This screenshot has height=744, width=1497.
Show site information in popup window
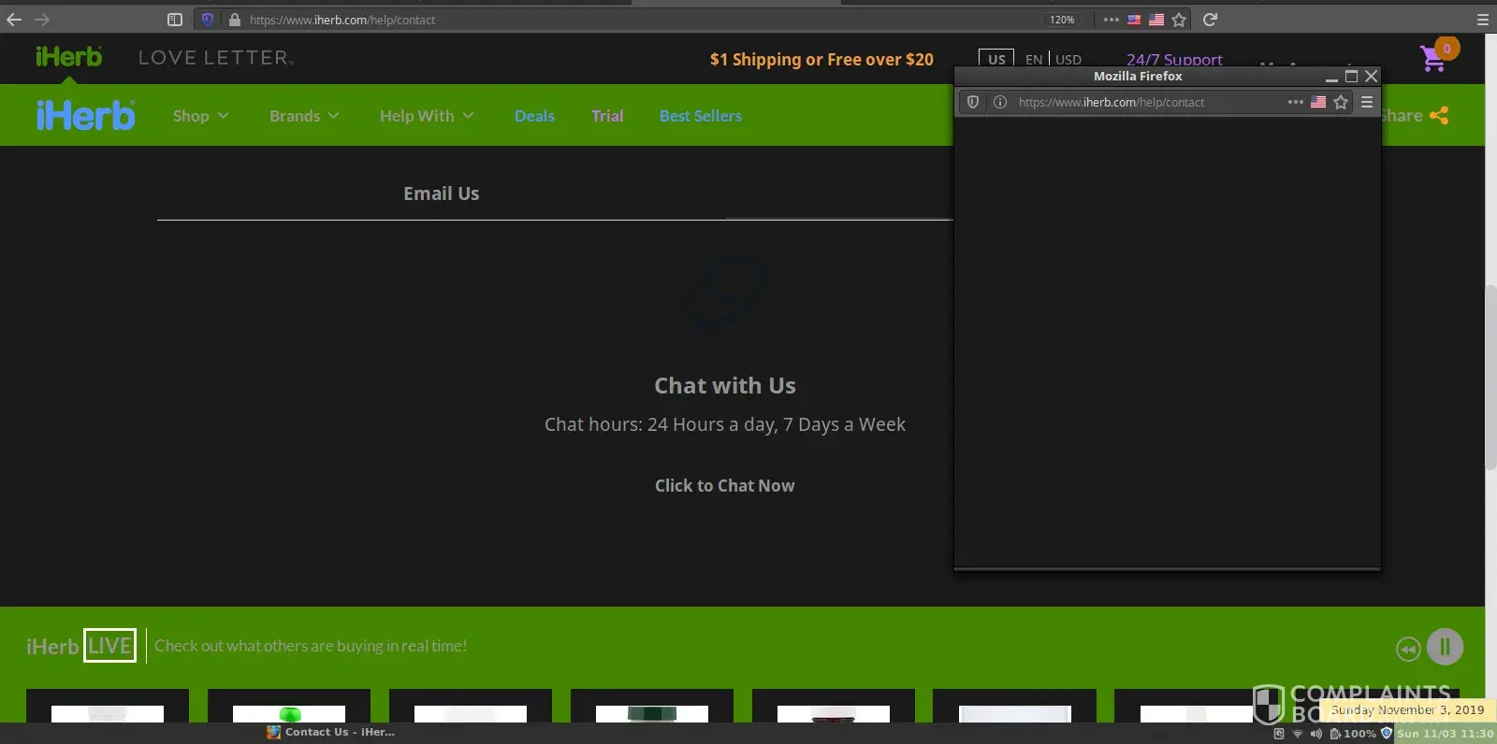pyautogui.click(x=1000, y=102)
